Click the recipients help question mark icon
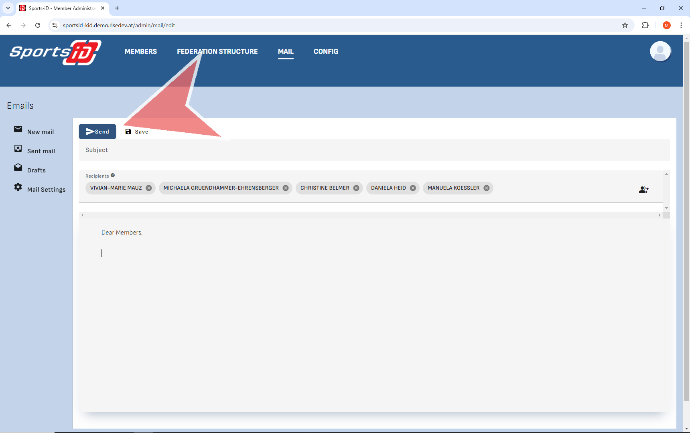This screenshot has height=433, width=690. (x=113, y=176)
